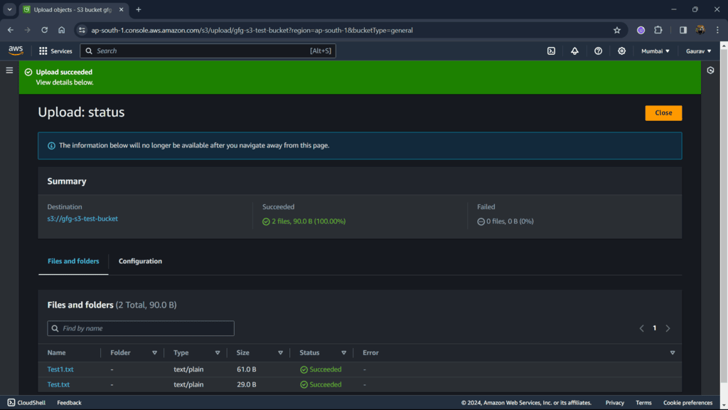
Task: Sort by the Status column arrow
Action: coord(343,353)
